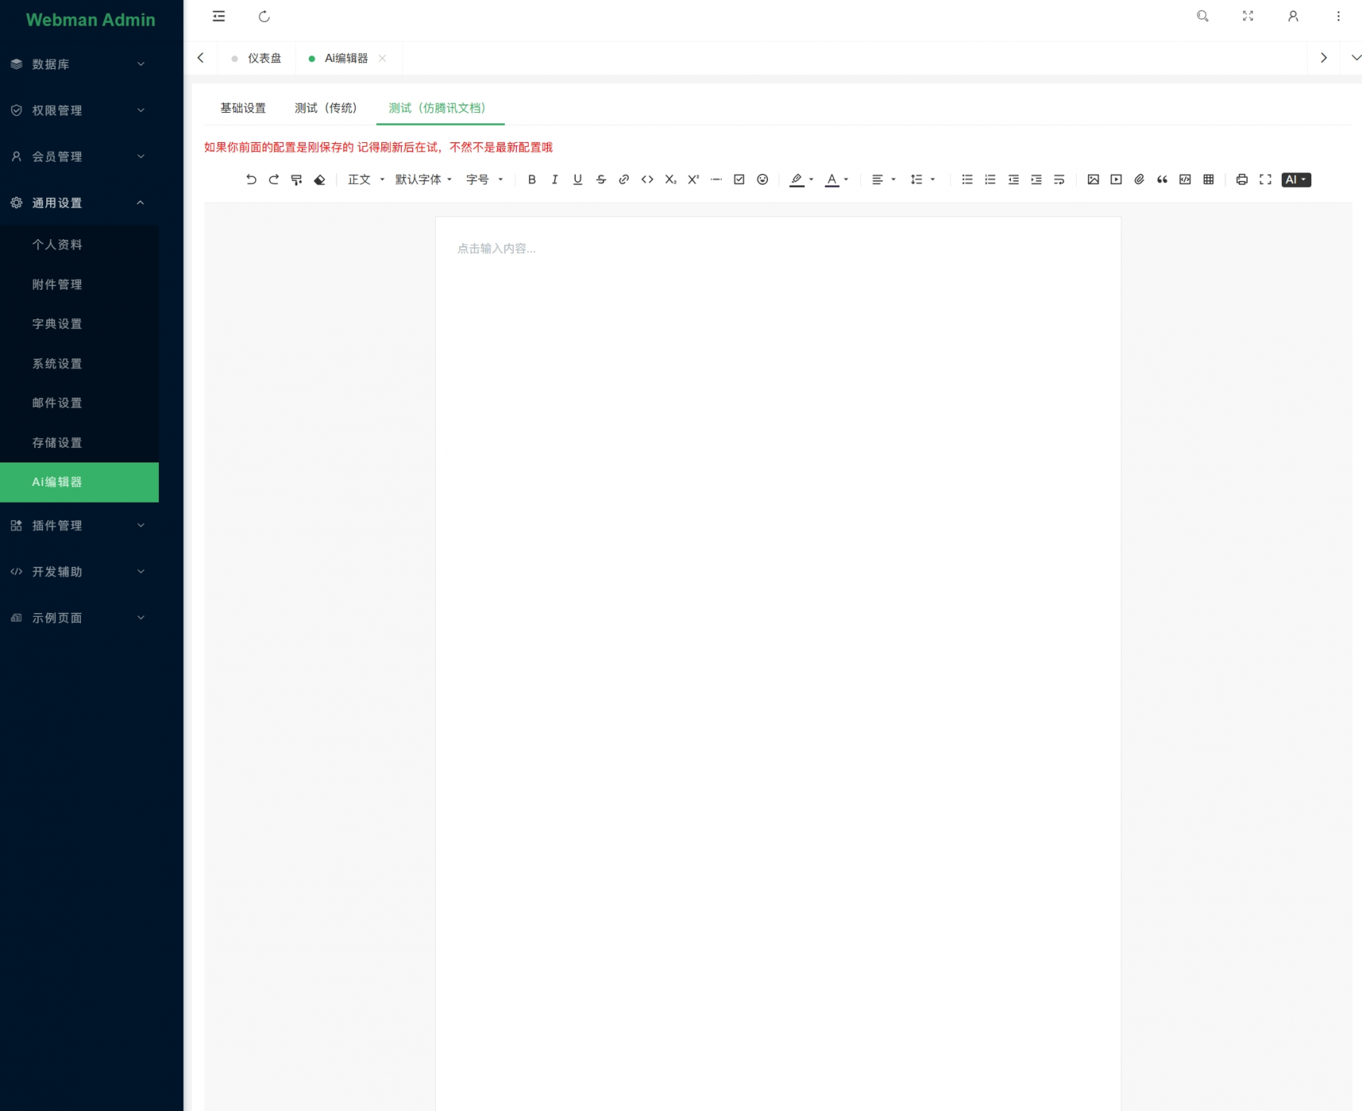Switch the editor to fullscreen mode
The height and width of the screenshot is (1111, 1362).
pyautogui.click(x=1265, y=179)
